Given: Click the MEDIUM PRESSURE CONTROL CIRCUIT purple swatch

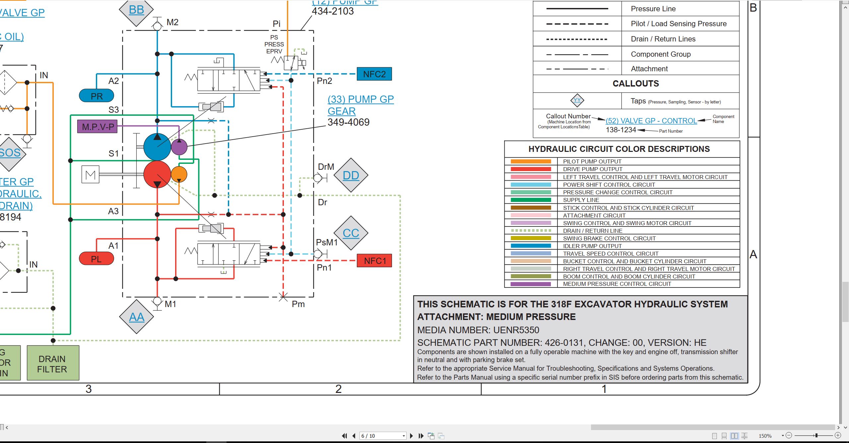Looking at the screenshot, I should point(531,284).
